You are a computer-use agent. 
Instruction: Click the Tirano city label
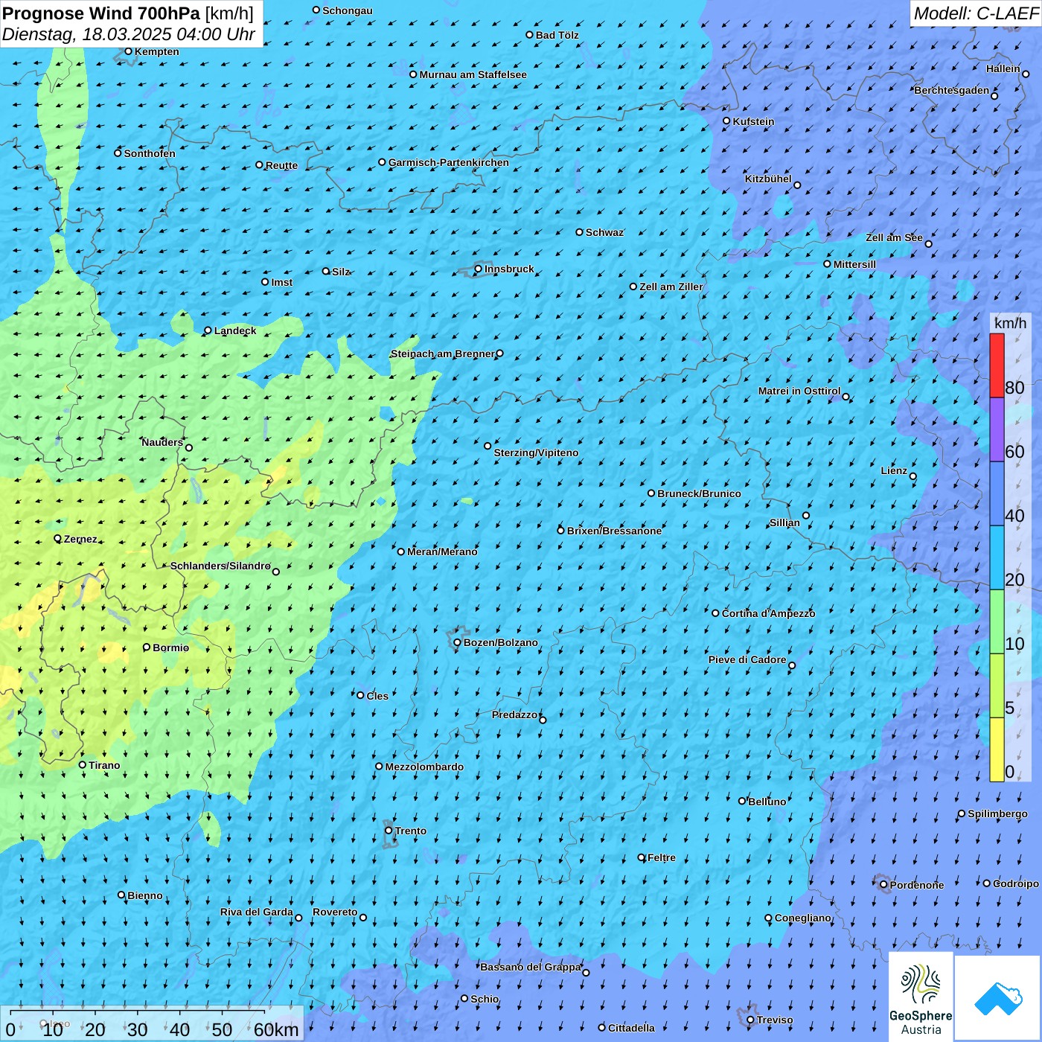point(104,765)
